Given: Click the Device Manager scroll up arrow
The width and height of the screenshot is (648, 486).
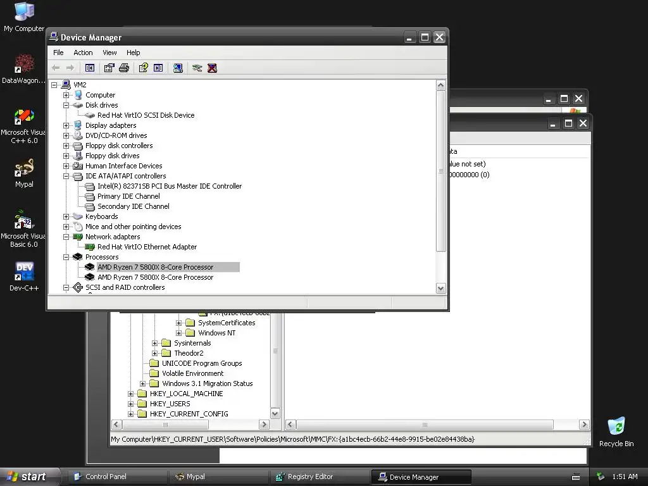Looking at the screenshot, I should 441,85.
